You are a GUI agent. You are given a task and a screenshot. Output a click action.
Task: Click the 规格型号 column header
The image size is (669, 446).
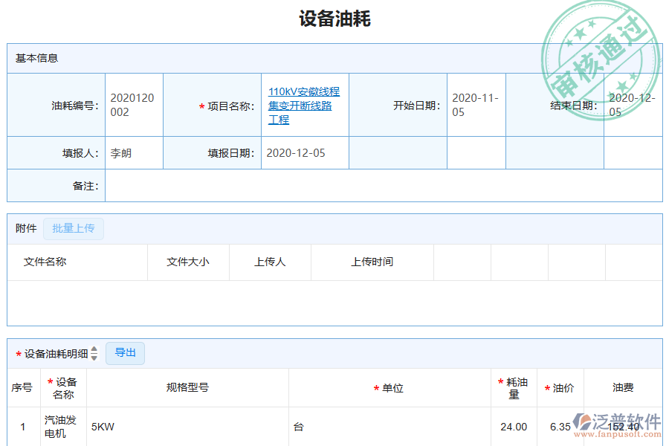click(187, 387)
